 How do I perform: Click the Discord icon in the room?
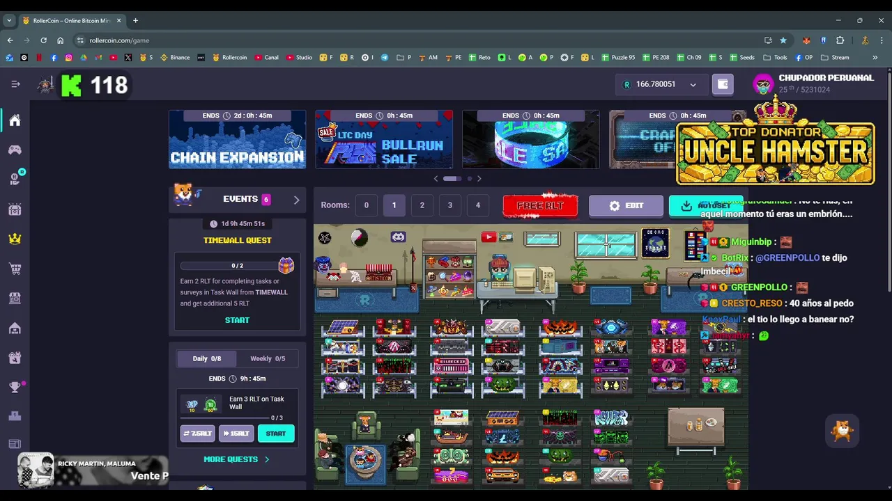(398, 237)
